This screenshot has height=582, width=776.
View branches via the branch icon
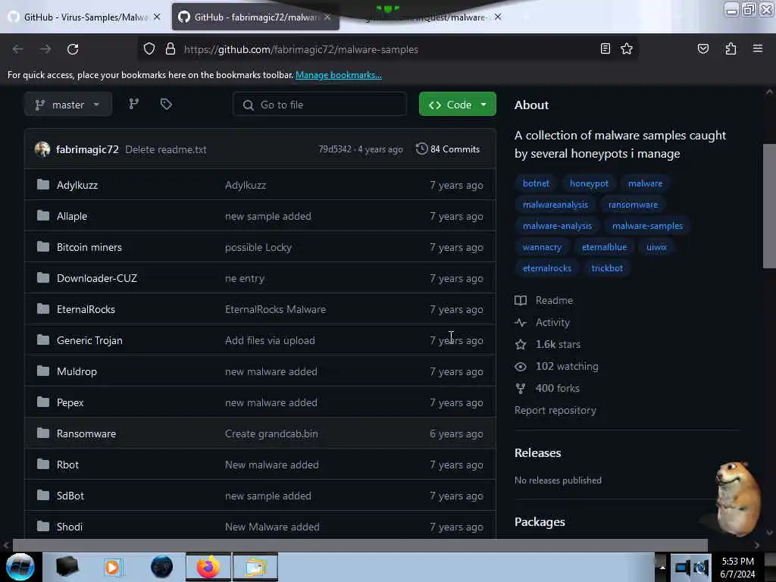pyautogui.click(x=133, y=104)
